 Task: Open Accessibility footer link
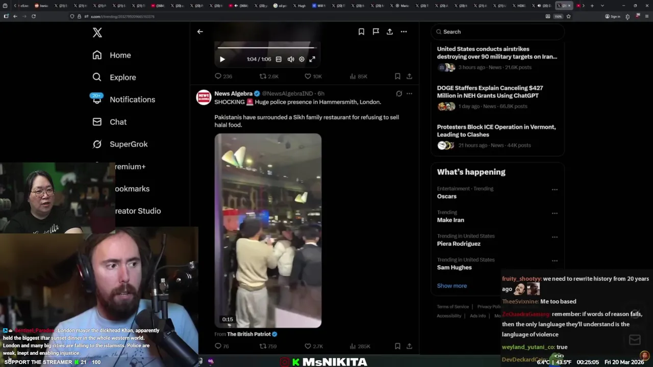click(449, 316)
